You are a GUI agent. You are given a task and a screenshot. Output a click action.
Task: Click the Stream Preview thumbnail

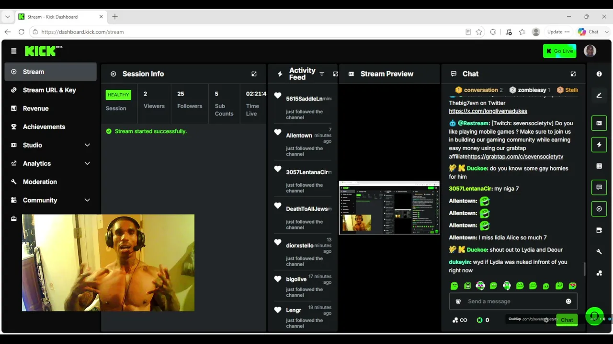(x=389, y=208)
